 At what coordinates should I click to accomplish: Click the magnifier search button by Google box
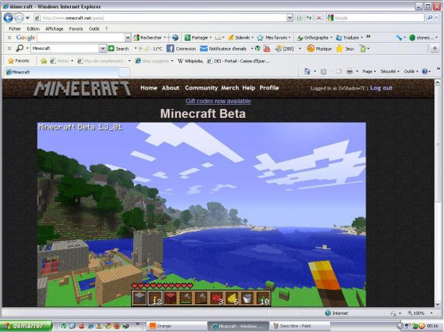coord(430,18)
